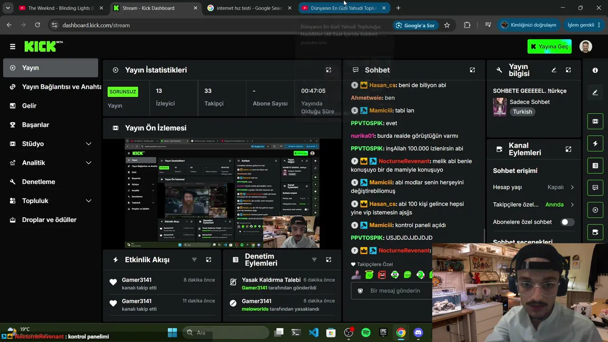Open the Denetleme sidebar page
The height and width of the screenshot is (342, 608).
[51, 182]
